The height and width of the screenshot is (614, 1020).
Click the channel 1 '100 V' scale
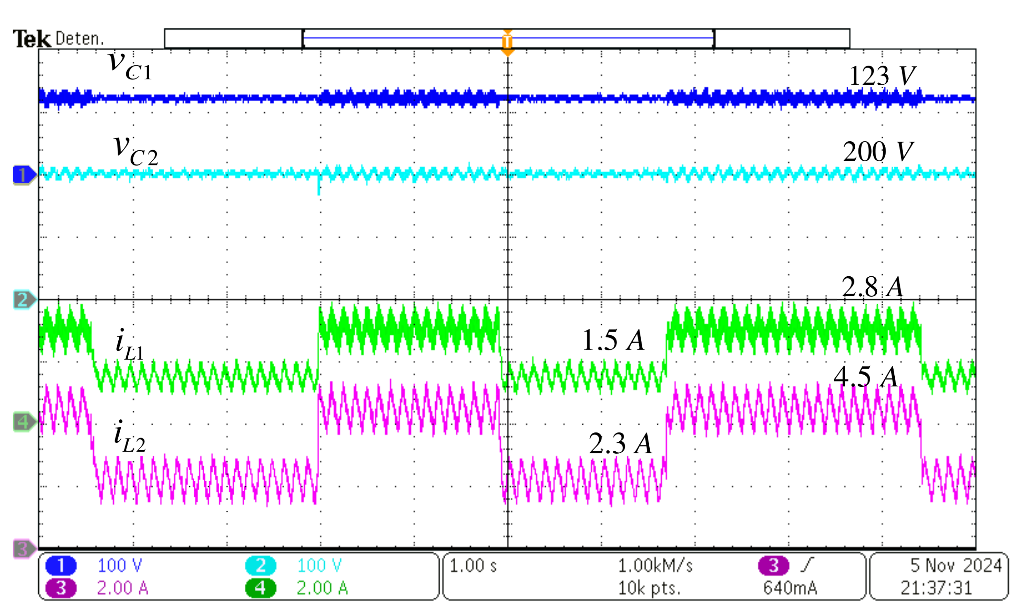click(x=119, y=566)
